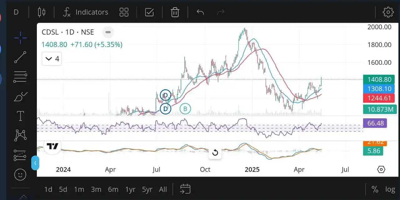400x200 pixels.
Task: Toggle the log scale
Action: [x=390, y=189]
